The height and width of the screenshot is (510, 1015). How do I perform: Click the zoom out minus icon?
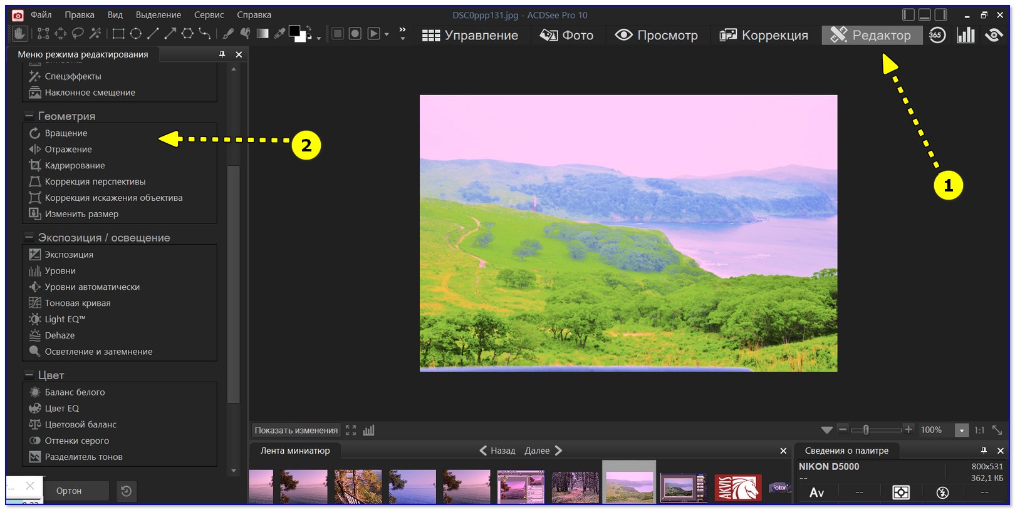click(x=843, y=429)
